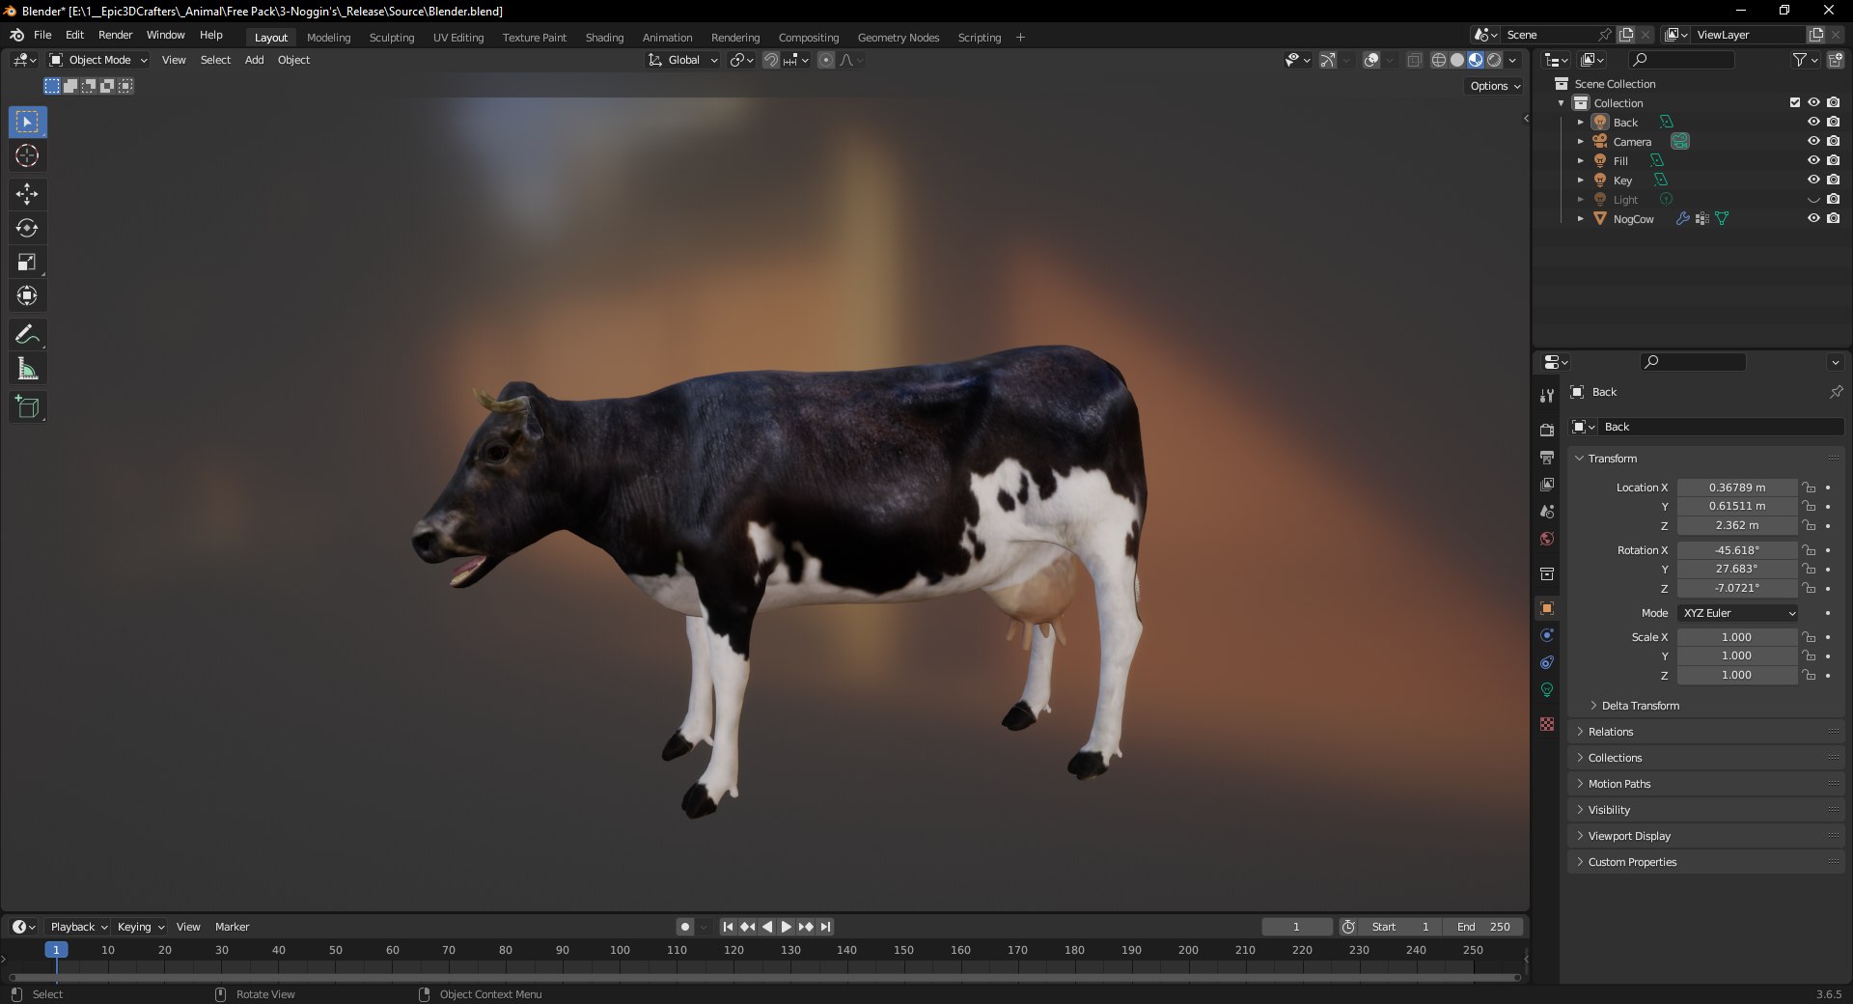Select the Add Cube tool

(27, 407)
